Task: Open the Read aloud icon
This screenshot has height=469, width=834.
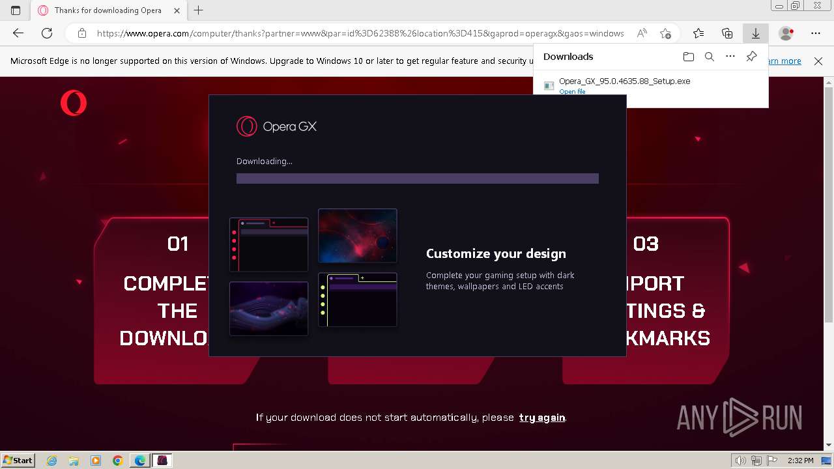Action: [642, 33]
